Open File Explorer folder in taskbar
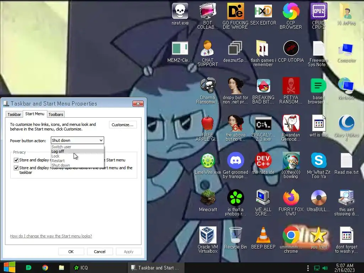The image size is (364, 273). tap(61, 268)
